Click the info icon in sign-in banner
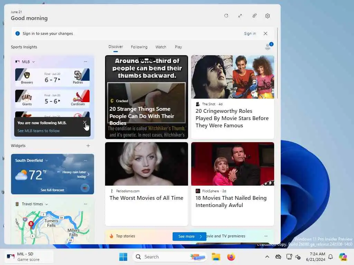 17,33
